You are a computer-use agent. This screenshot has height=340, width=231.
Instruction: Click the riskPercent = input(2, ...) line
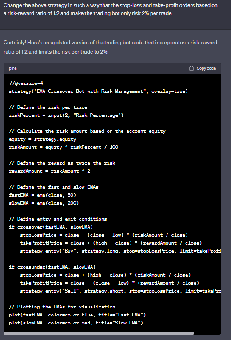66,115
